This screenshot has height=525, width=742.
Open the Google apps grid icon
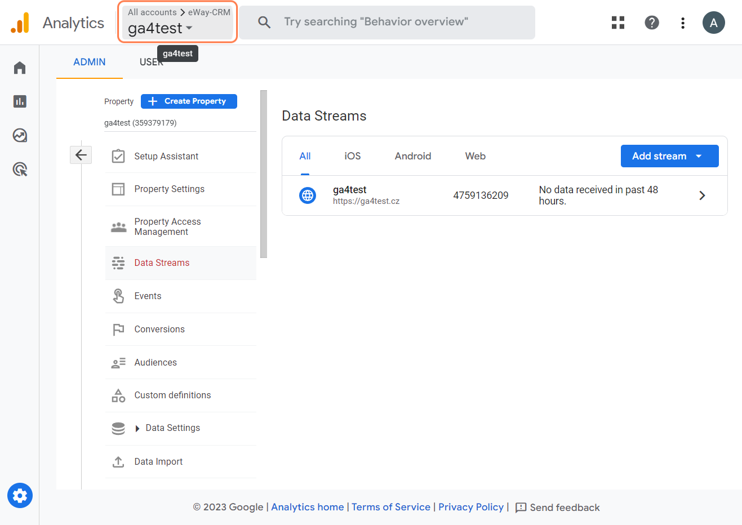618,23
